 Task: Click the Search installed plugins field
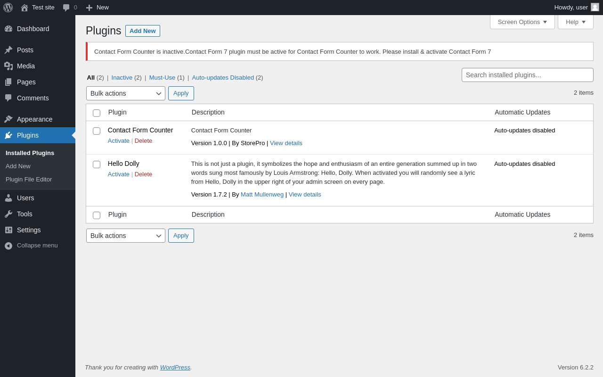coord(527,75)
